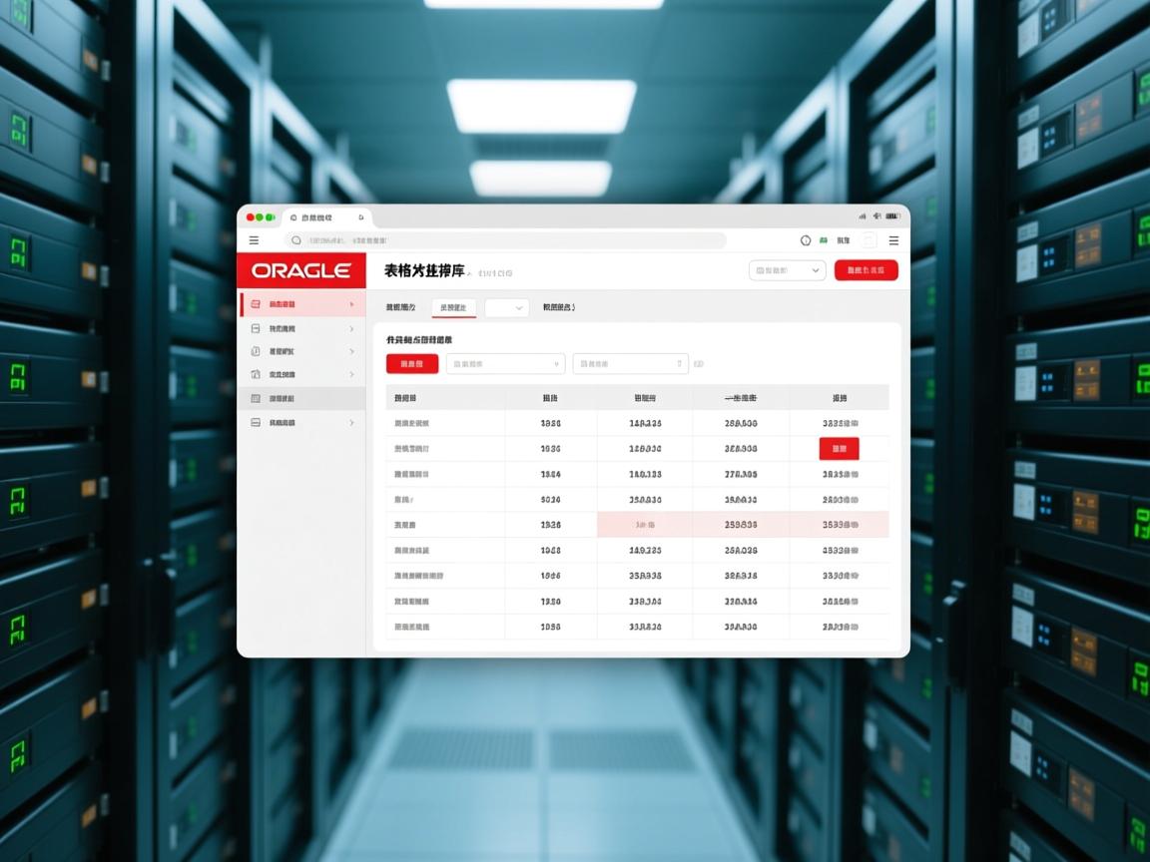Select the green extension icon near the profile

tap(823, 240)
